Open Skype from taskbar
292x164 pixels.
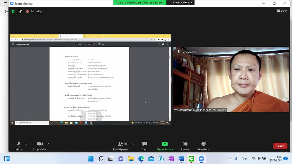pos(161,159)
